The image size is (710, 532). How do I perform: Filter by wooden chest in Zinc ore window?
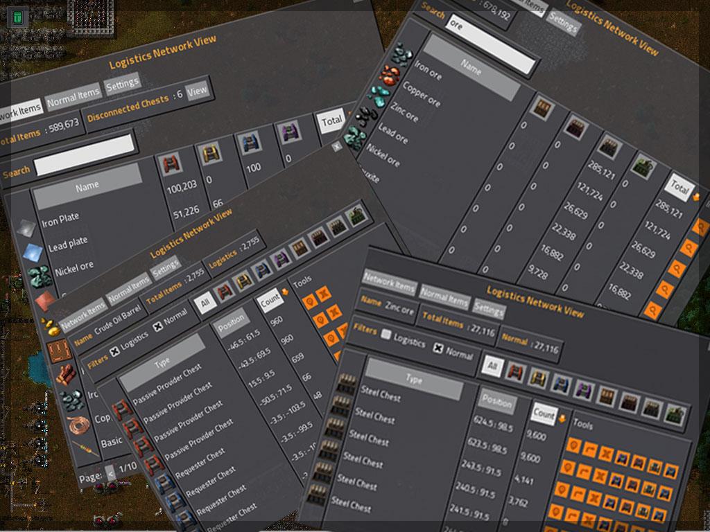606,396
